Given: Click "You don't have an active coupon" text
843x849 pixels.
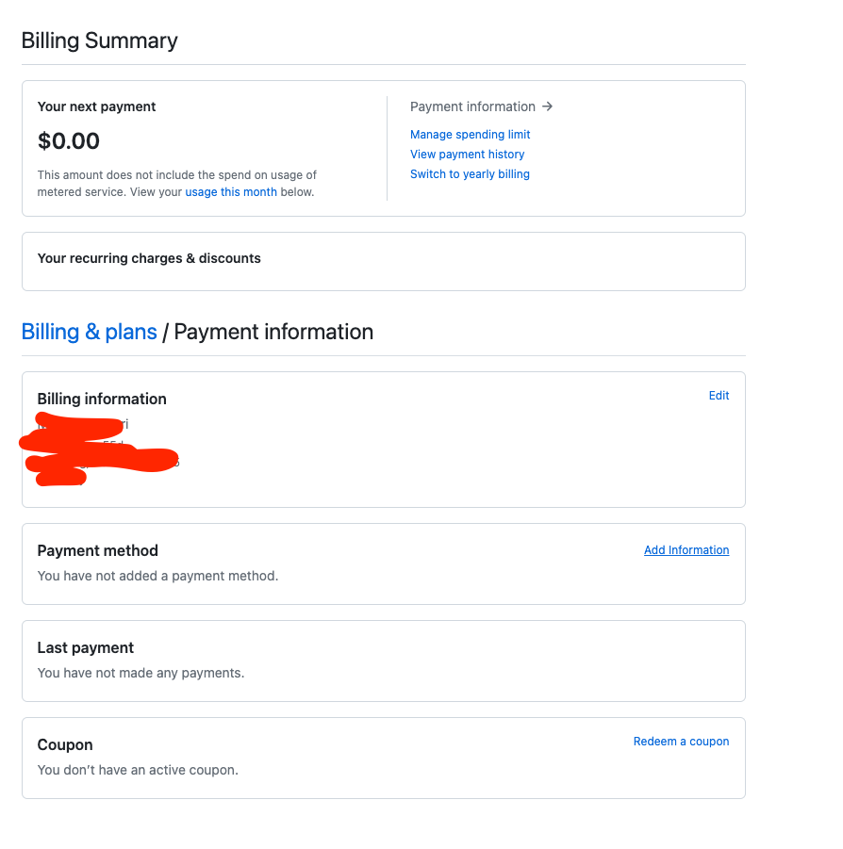Looking at the screenshot, I should [x=140, y=770].
